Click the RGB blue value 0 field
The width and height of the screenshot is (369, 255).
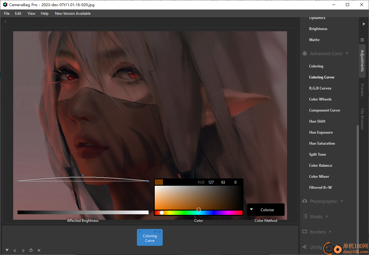pyautogui.click(x=235, y=182)
